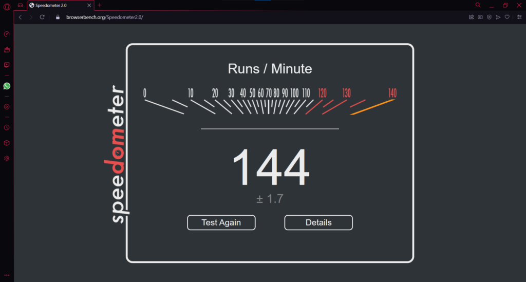Bookmark this page with the heart icon
526x282 pixels.
(x=507, y=17)
